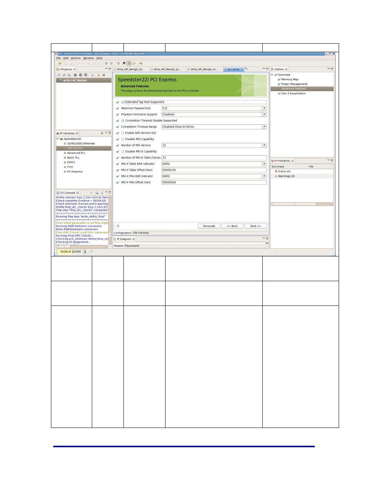Enable AER Version 0x2 checkbox
368x477 pixels.
123,133
